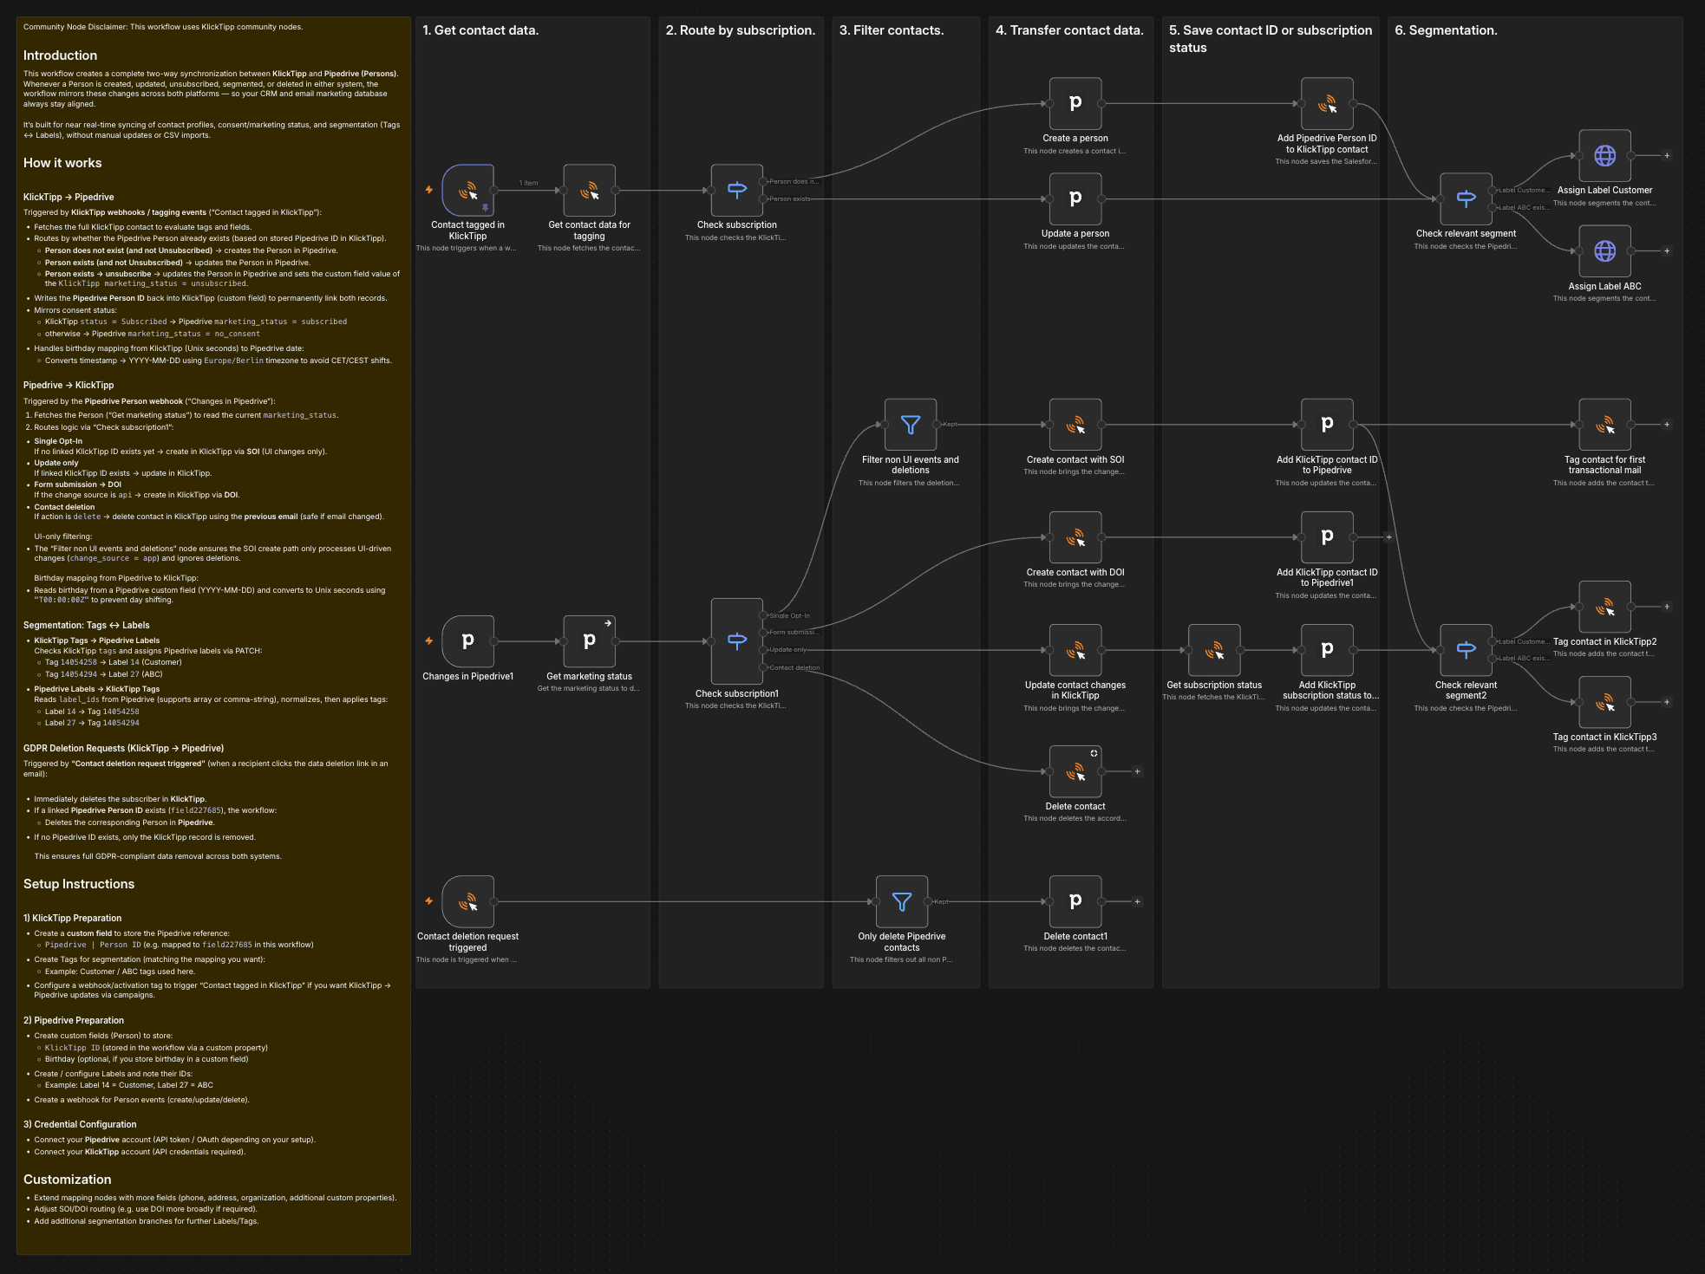This screenshot has height=1274, width=1705.
Task: Select the Create contact with SOI node
Action: tap(1075, 425)
